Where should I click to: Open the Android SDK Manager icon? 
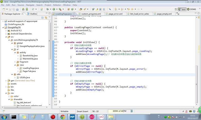(23, 9)
